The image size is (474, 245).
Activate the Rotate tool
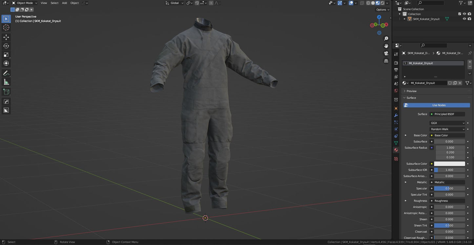(x=6, y=46)
